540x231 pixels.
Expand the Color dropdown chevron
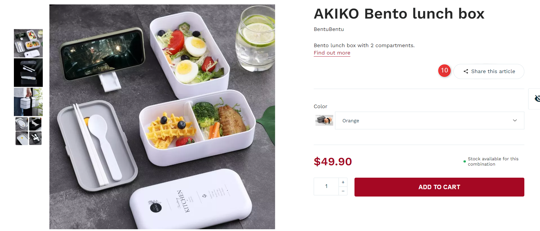(515, 121)
